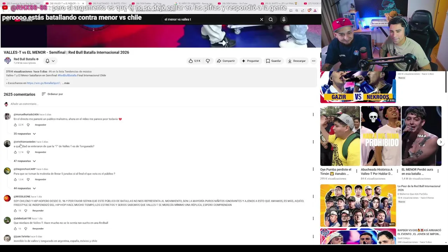This screenshot has height=252, width=448.
Task: Like @cristhiancaviedes' comment
Action: [x=15, y=152]
